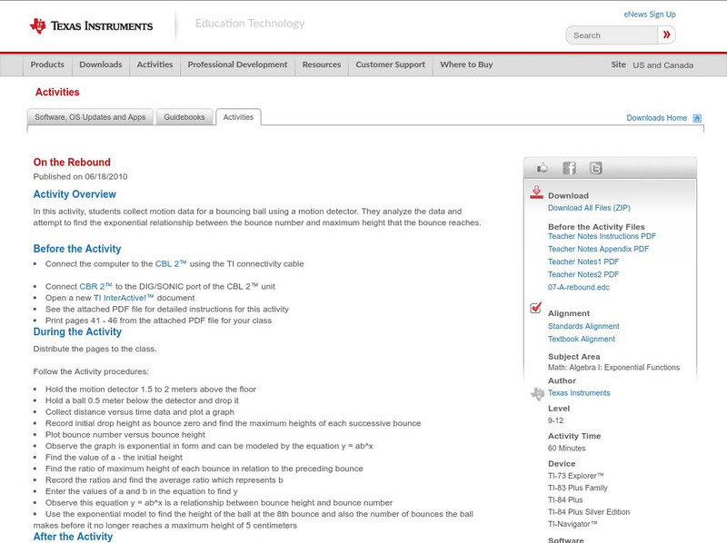Viewport: 727px width, 543px height.
Task: Click the TI-83 Plus Family device entry
Action: click(x=578, y=488)
